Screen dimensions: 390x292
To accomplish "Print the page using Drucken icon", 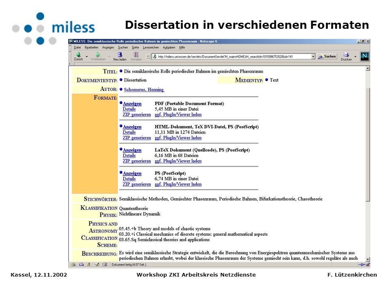I will click(x=346, y=55).
